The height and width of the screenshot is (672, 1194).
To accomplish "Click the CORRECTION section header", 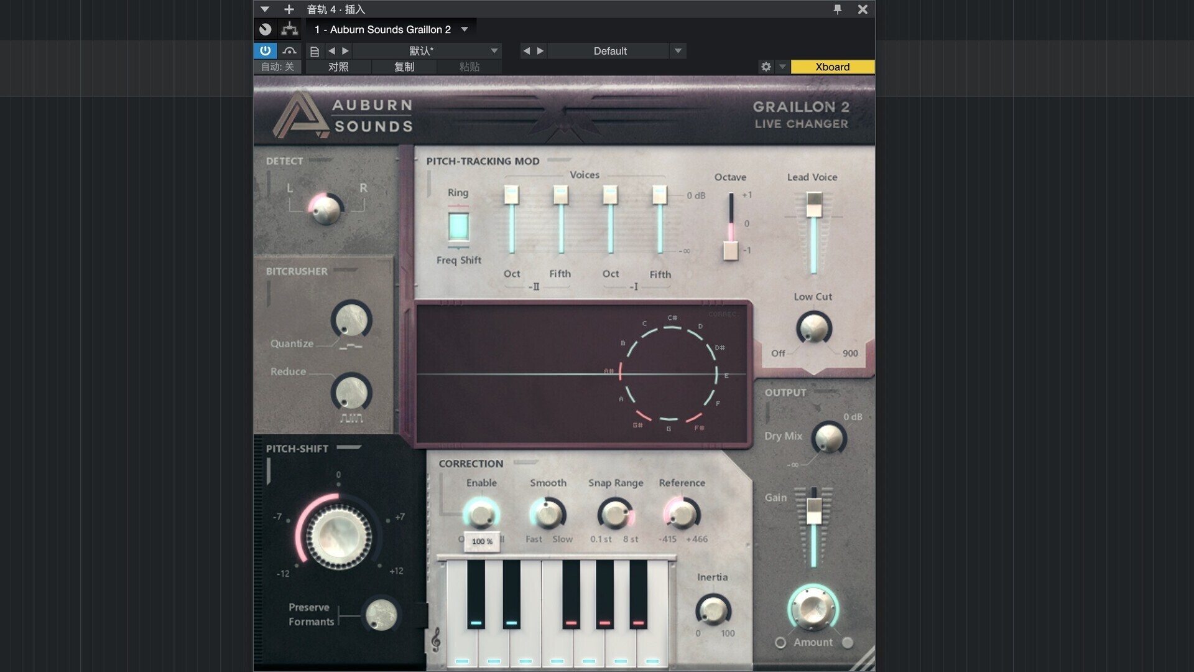I will coord(471,464).
